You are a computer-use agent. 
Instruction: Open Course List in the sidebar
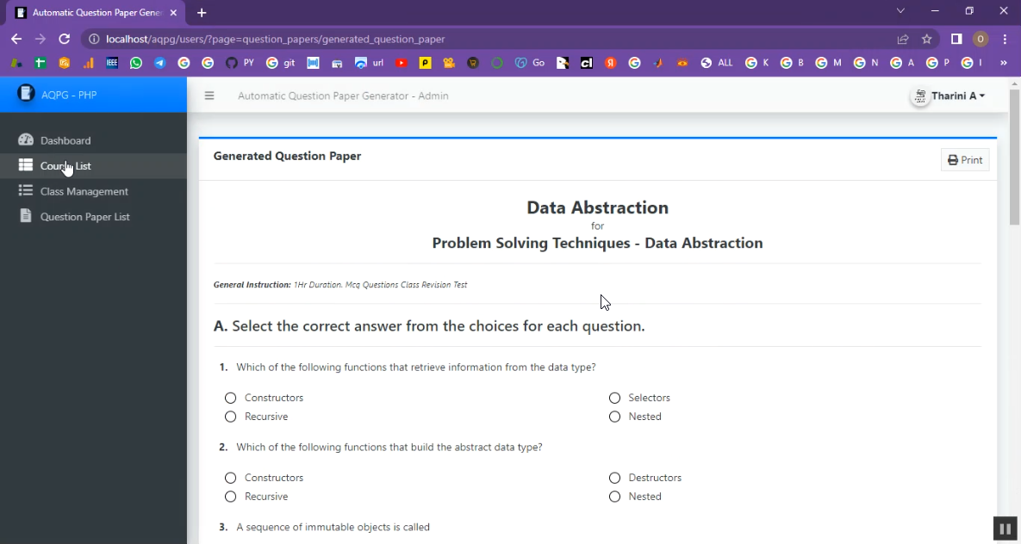[65, 166]
